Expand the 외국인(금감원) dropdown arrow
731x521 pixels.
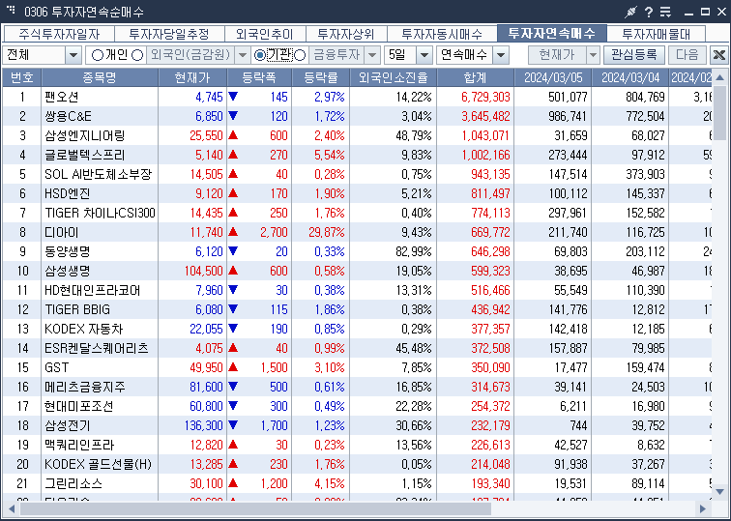click(242, 55)
